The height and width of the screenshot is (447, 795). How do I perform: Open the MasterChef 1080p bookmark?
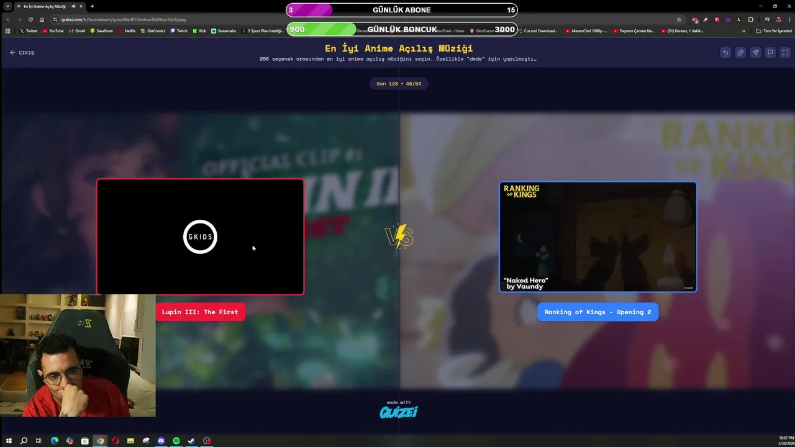point(586,31)
